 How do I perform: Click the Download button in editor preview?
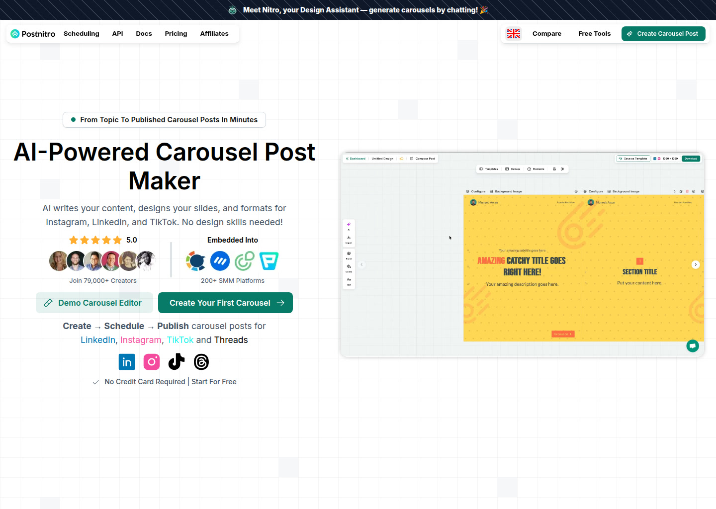point(691,159)
